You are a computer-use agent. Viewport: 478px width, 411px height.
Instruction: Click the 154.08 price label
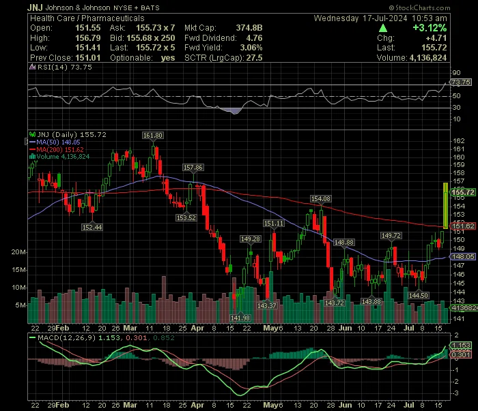click(320, 198)
